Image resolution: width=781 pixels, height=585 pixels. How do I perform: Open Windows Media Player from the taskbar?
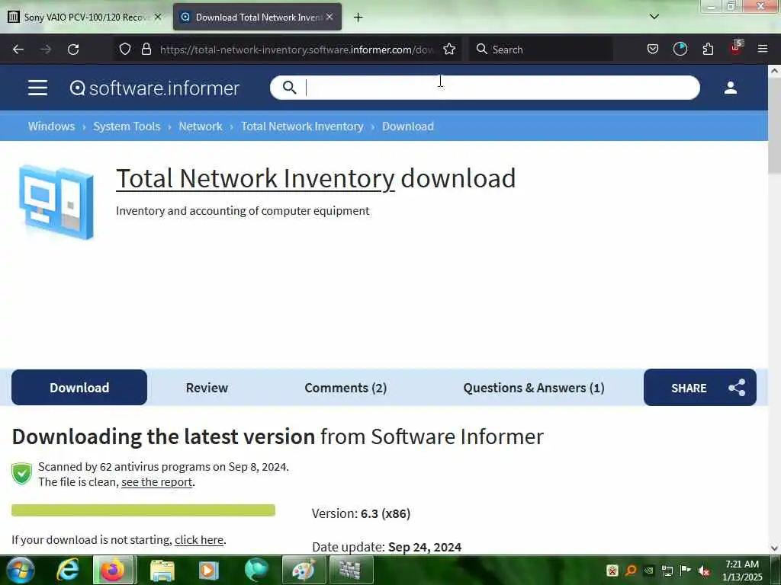209,570
